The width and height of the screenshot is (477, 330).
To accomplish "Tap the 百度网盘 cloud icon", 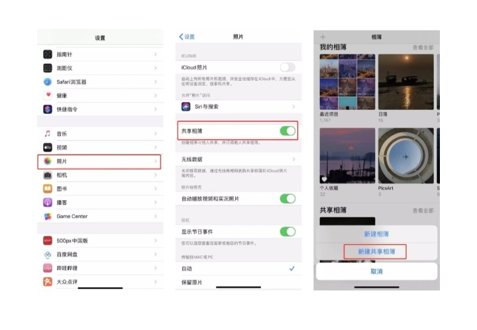I will coord(48,254).
